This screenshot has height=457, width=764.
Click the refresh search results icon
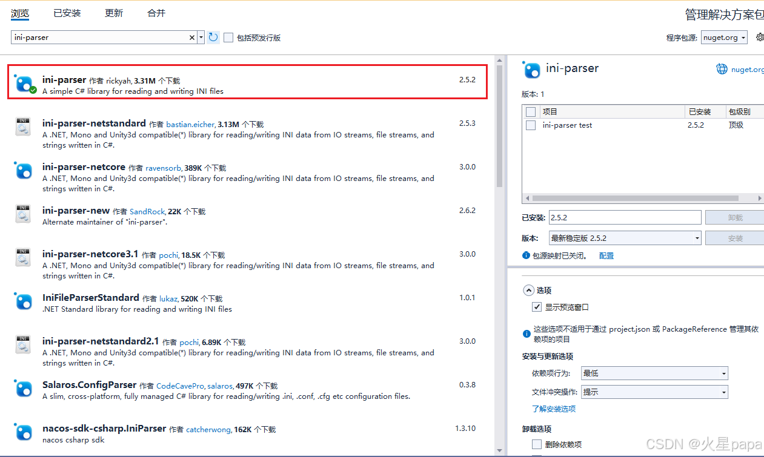click(213, 38)
